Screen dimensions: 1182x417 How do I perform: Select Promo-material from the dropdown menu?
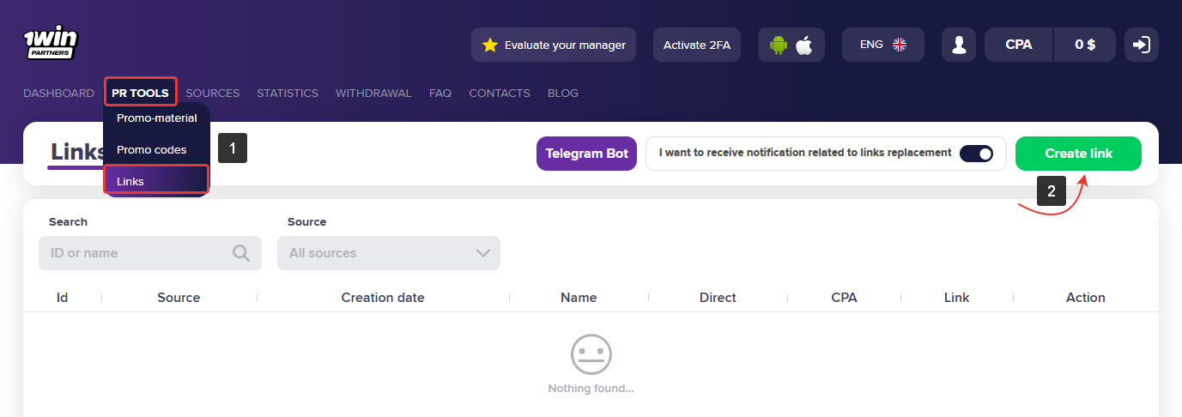157,118
